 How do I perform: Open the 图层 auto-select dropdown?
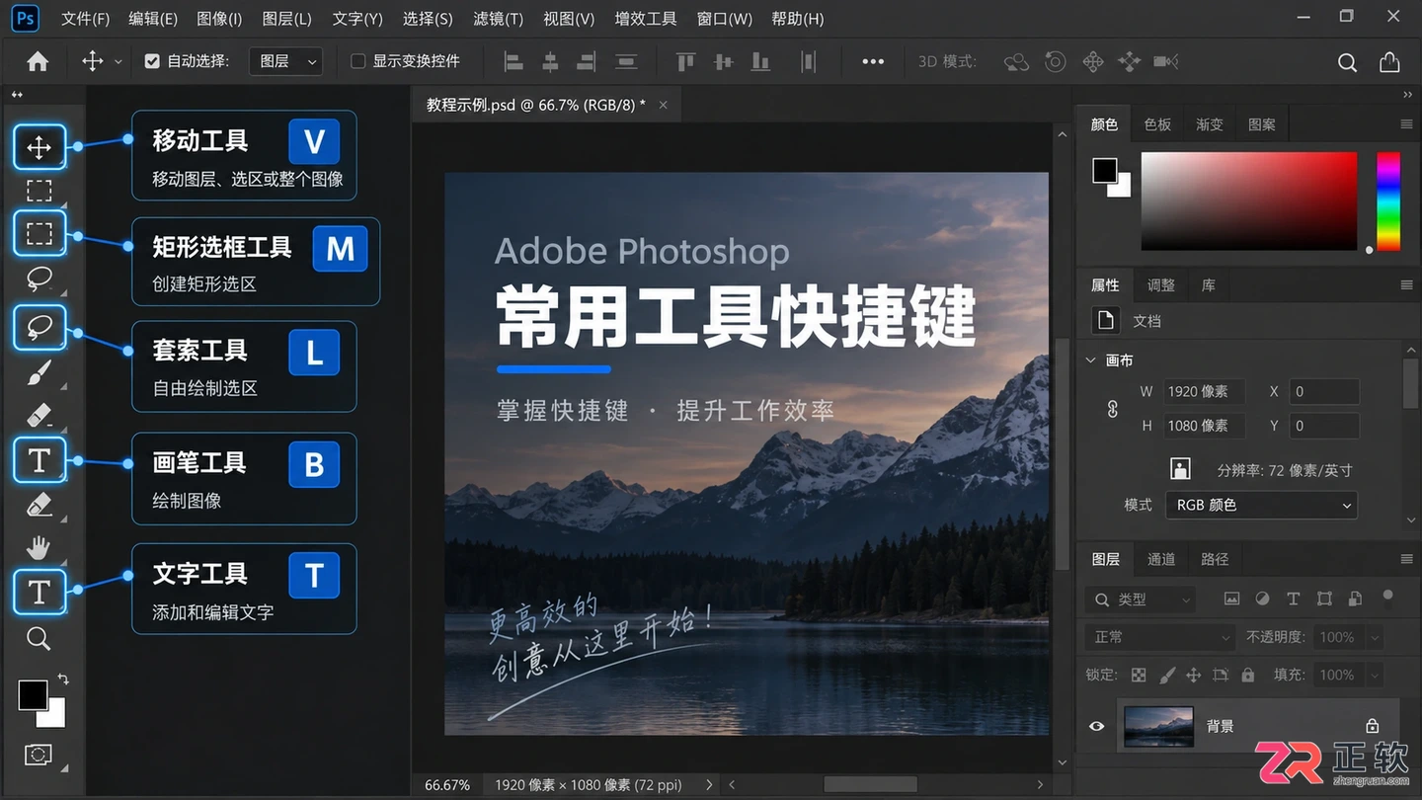[x=286, y=61]
